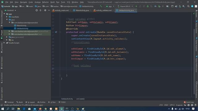Image resolution: width=198 pixels, height=111 pixels.
Task: Toggle the 1: Project side panel
Action: (x=2, y=34)
